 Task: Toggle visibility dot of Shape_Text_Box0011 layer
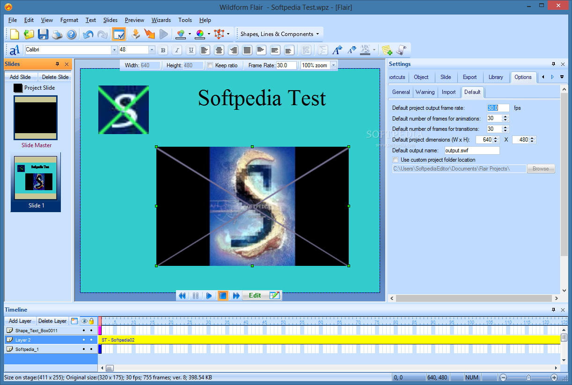point(84,330)
